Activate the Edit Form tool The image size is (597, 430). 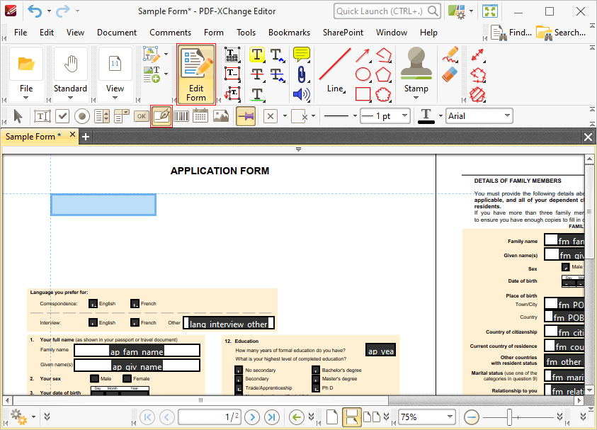(196, 74)
